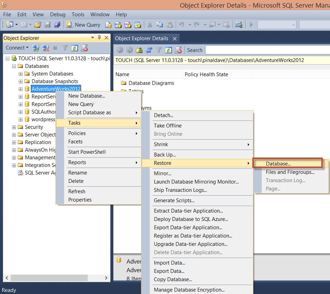The image size is (330, 294).
Task: Click the Copy icon in toolbar
Action: (159, 25)
